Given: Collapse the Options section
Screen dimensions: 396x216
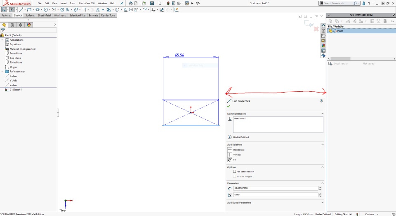Looking at the screenshot, I should [x=323, y=167].
